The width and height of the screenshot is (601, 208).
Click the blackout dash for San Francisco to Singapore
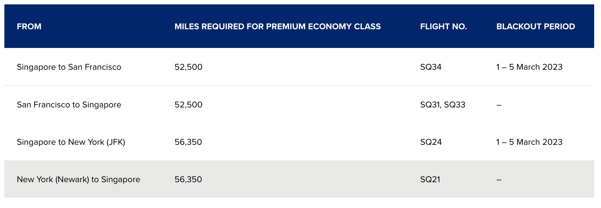pos(499,105)
